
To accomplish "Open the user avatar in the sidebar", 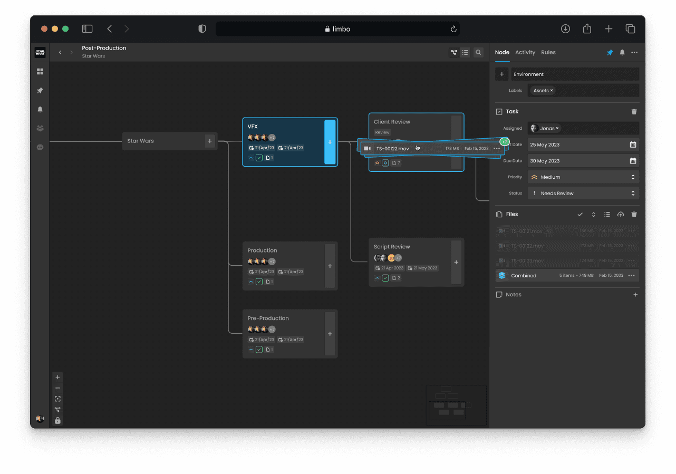I will pyautogui.click(x=40, y=419).
